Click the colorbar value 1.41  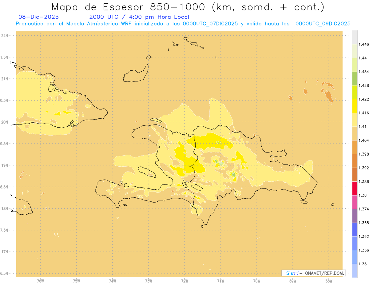click(363, 126)
